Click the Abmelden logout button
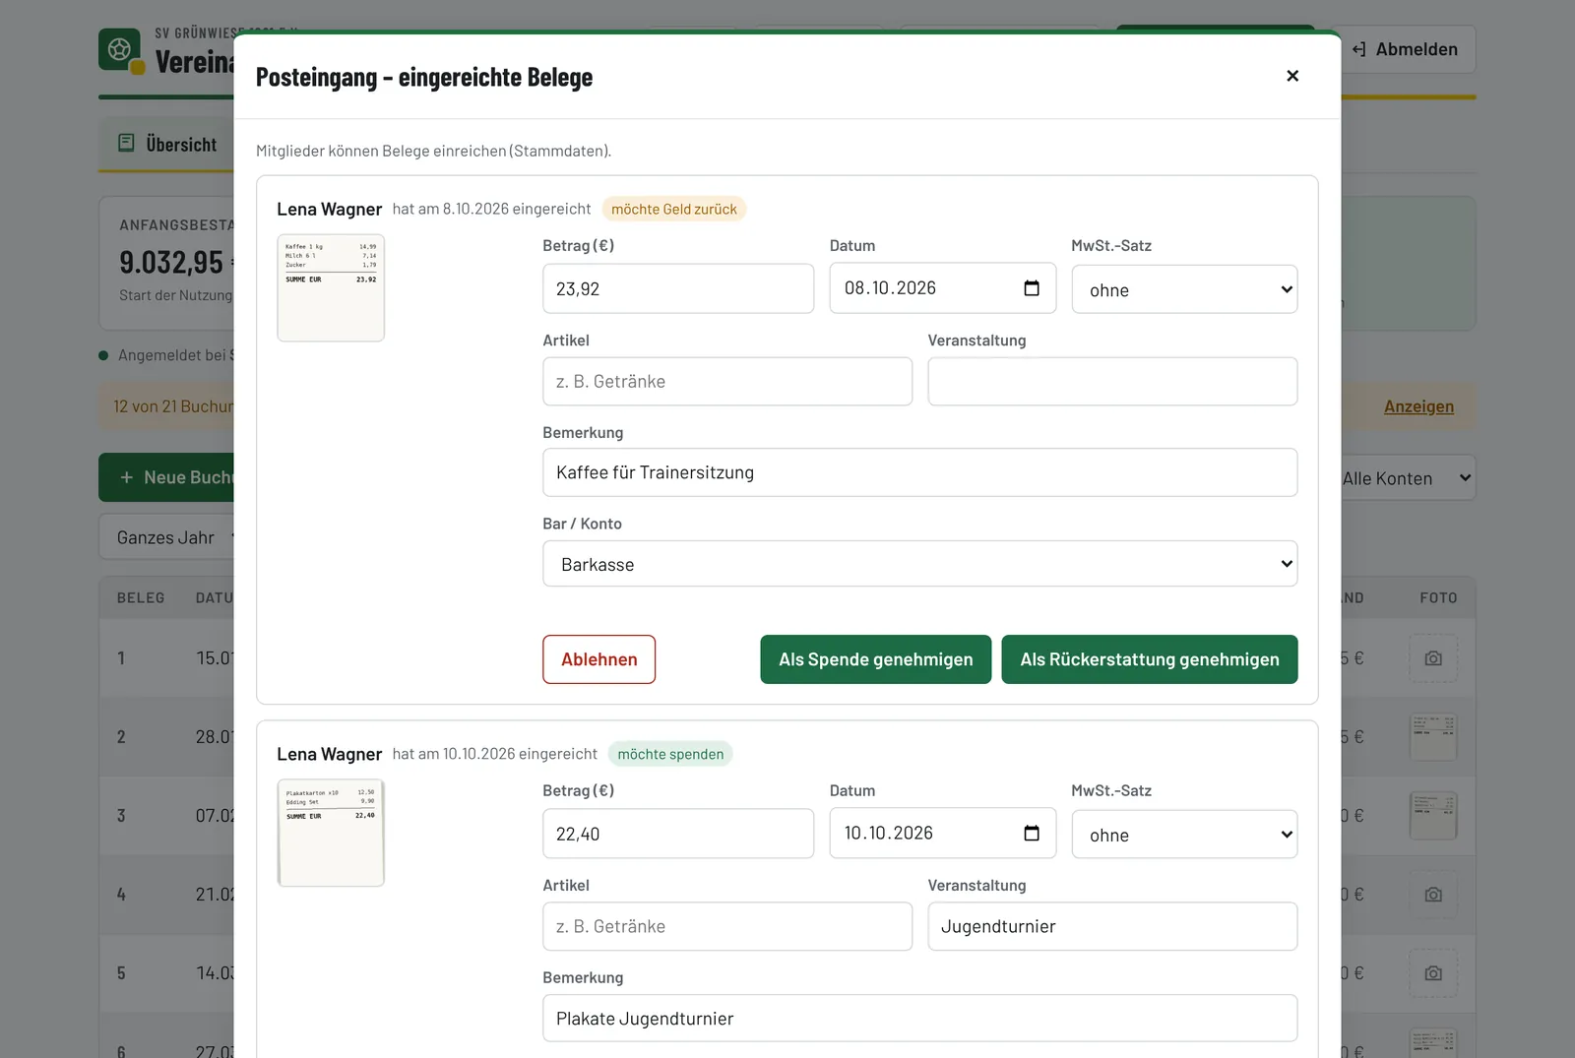Image resolution: width=1575 pixels, height=1058 pixels. pos(1406,49)
